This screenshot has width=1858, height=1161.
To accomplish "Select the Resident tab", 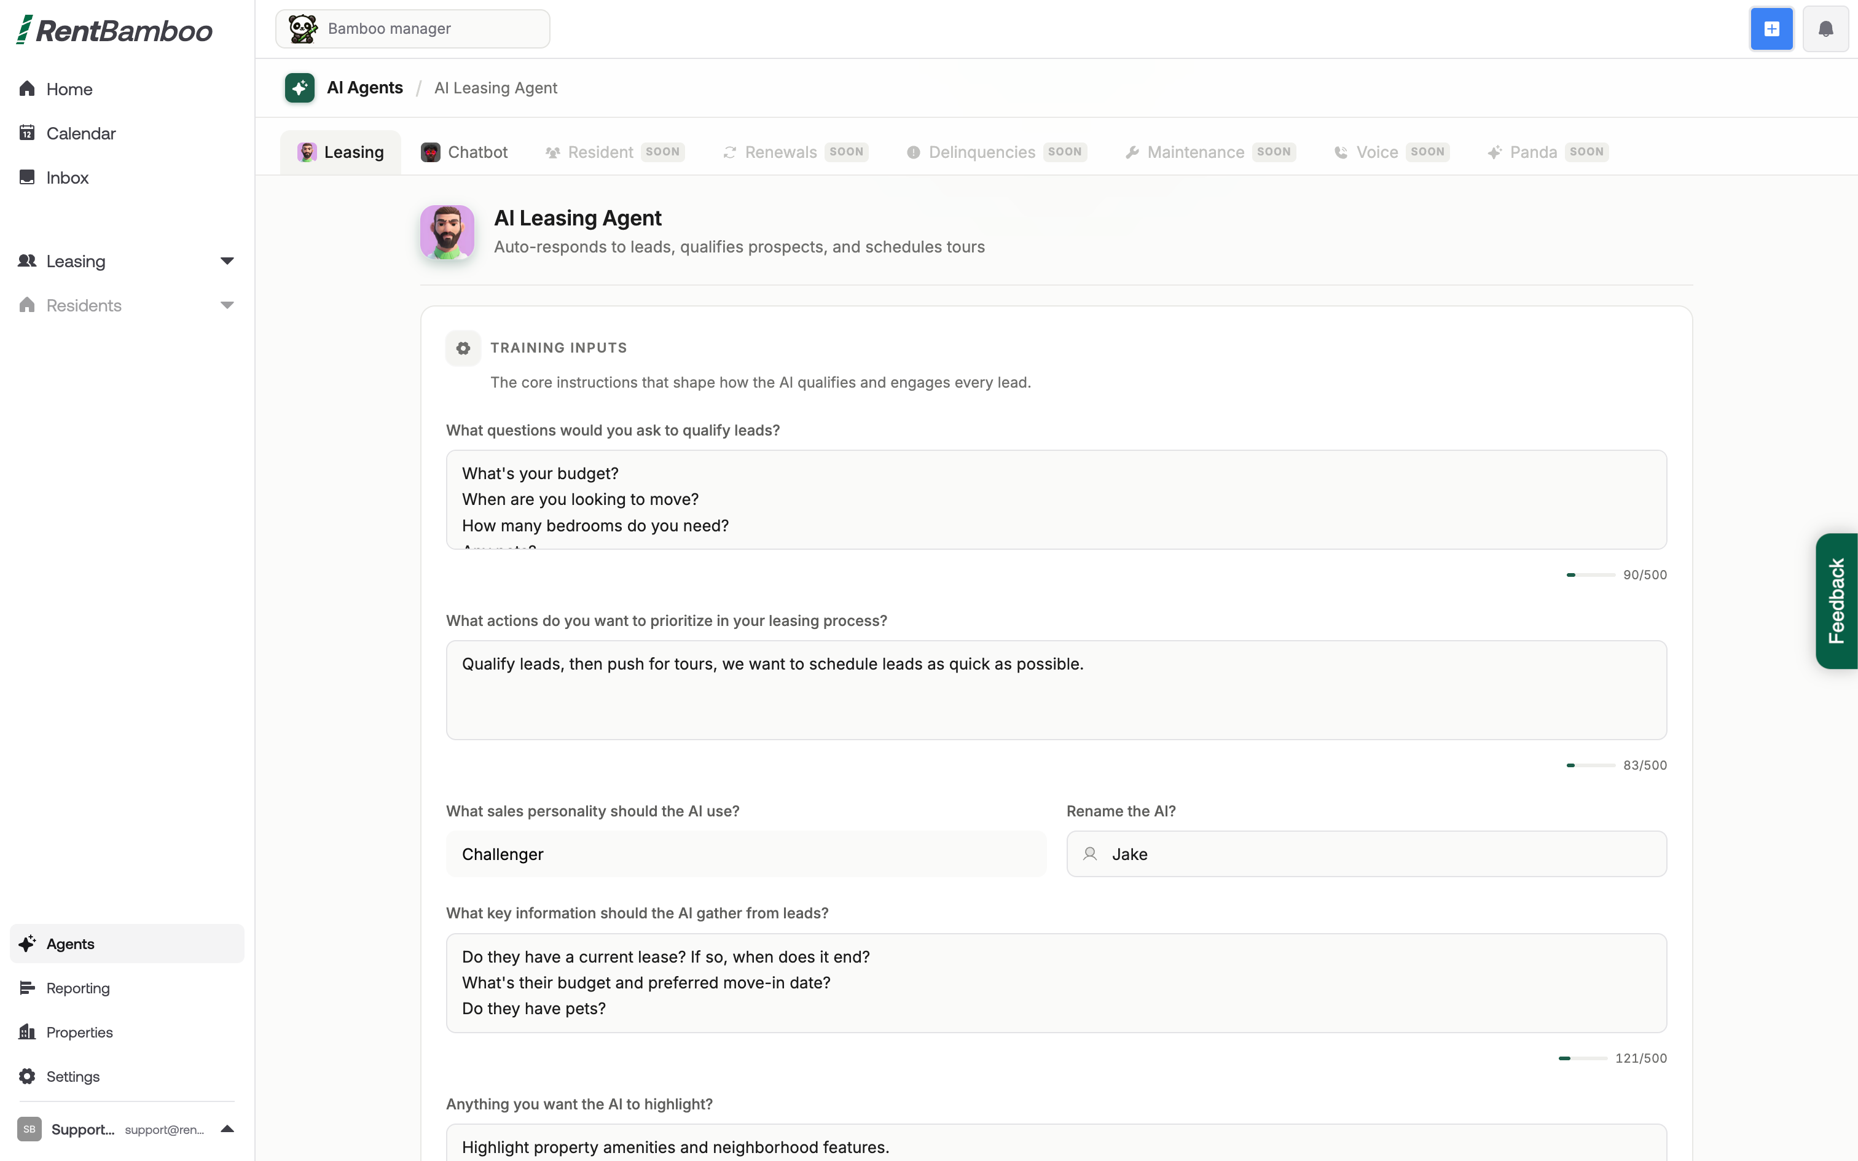I will (x=614, y=152).
